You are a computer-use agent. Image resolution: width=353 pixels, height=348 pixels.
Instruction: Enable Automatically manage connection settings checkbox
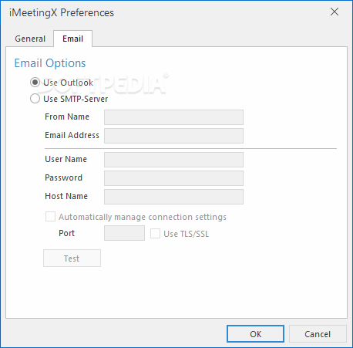click(x=50, y=217)
